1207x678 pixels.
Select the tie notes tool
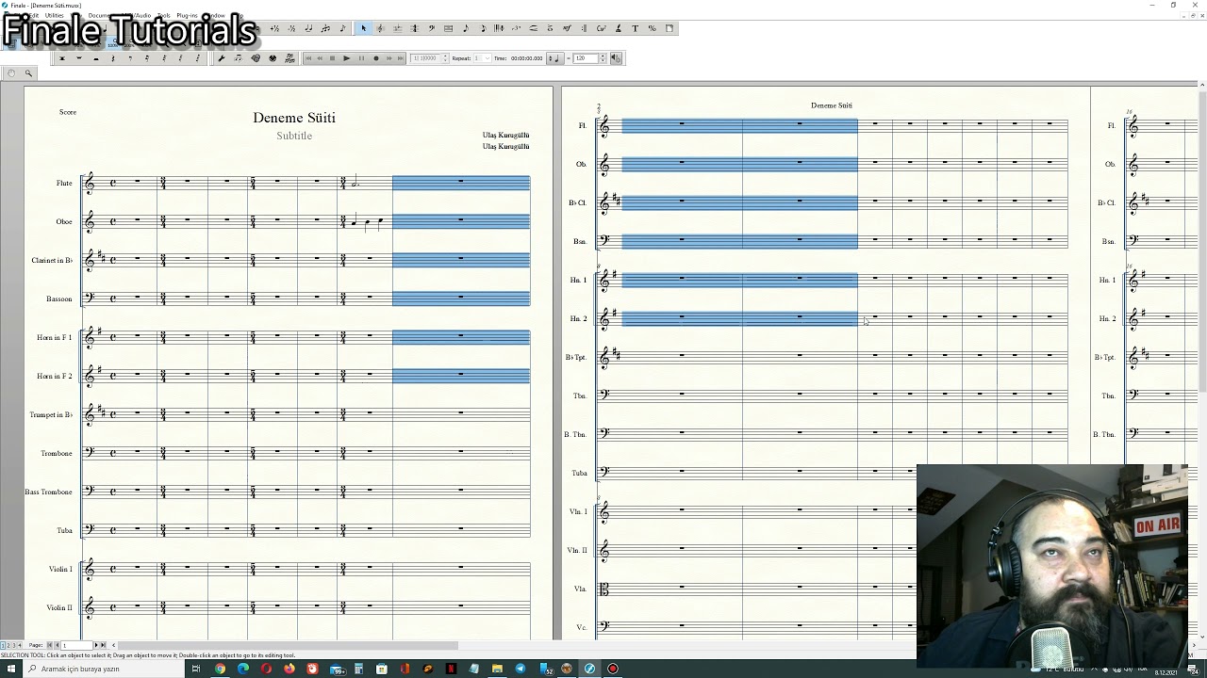(308, 28)
